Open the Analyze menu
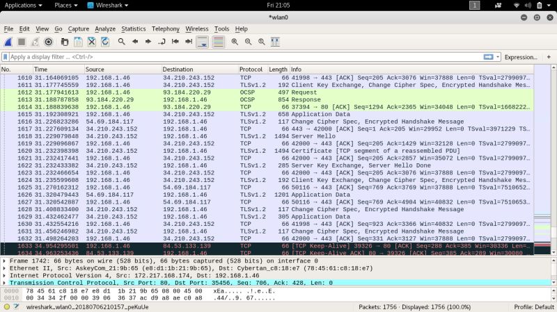557x312 pixels. click(105, 28)
